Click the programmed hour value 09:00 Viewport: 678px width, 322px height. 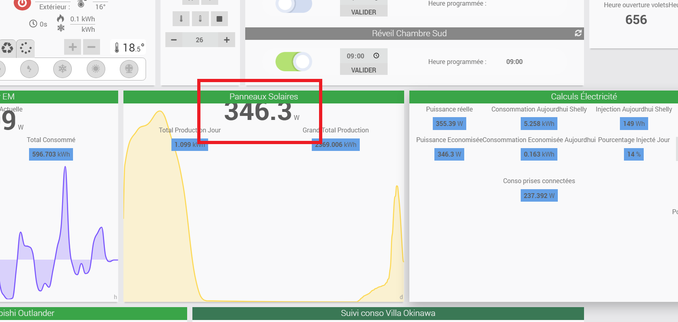coord(514,62)
